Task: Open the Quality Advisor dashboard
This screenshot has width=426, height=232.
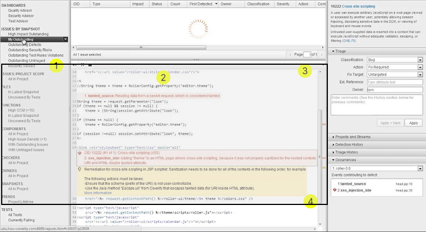Action: point(20,10)
